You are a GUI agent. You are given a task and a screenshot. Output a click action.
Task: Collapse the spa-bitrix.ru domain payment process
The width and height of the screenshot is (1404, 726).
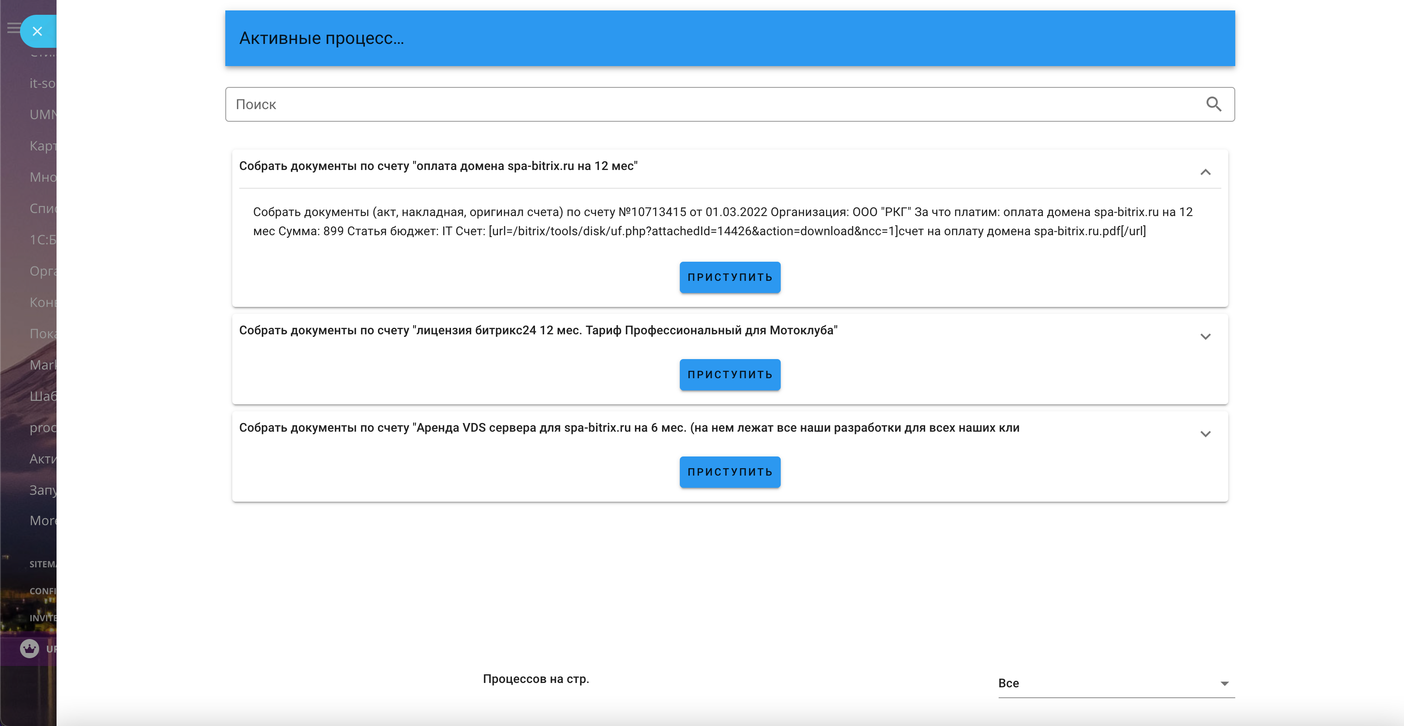pyautogui.click(x=1205, y=172)
